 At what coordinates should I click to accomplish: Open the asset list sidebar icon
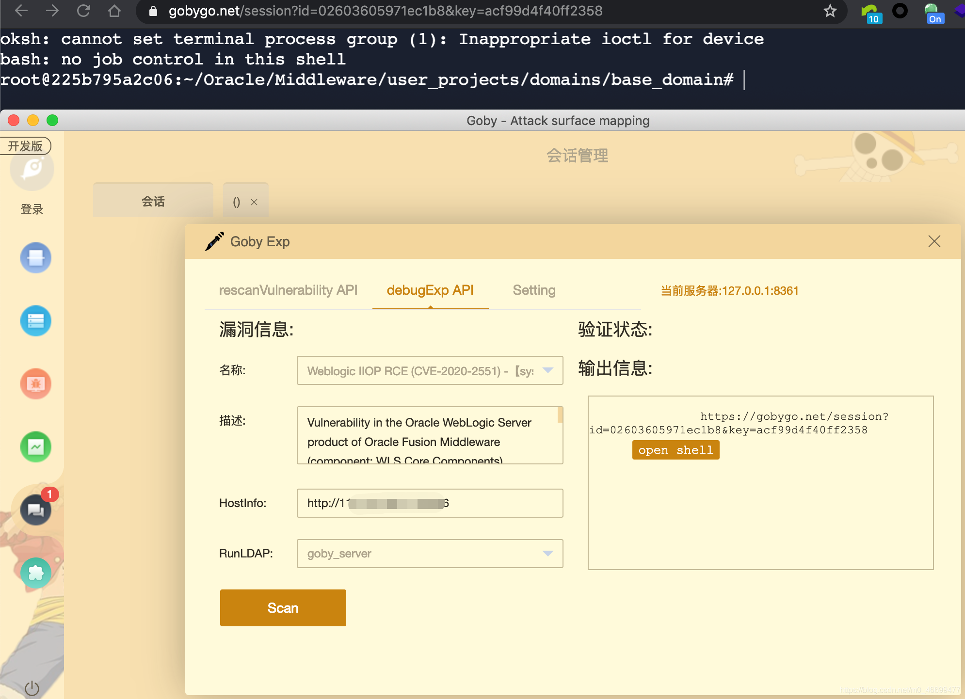click(35, 321)
